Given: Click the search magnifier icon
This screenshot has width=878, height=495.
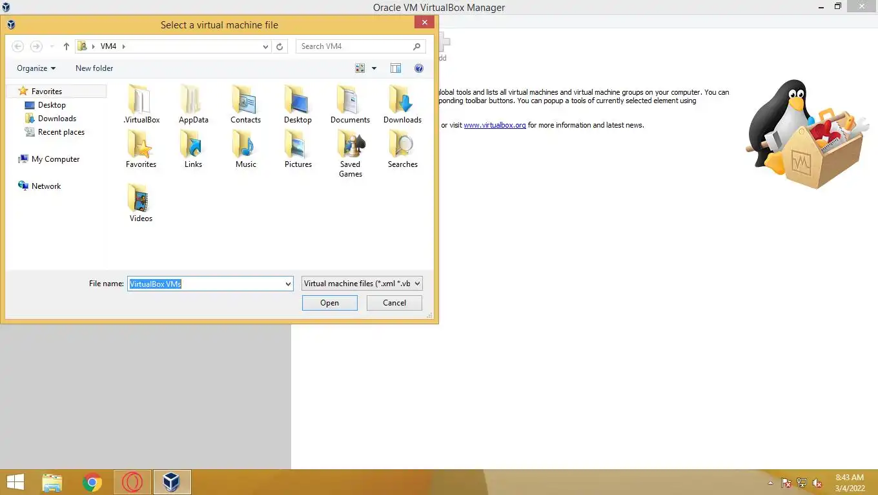Looking at the screenshot, I should click(416, 46).
